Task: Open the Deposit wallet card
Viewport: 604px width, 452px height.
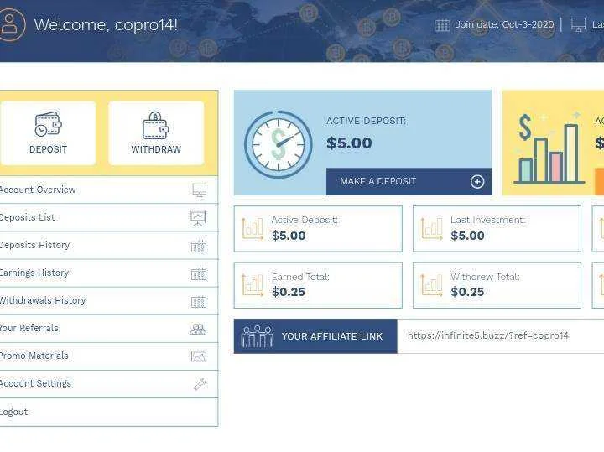Action: coord(48,132)
